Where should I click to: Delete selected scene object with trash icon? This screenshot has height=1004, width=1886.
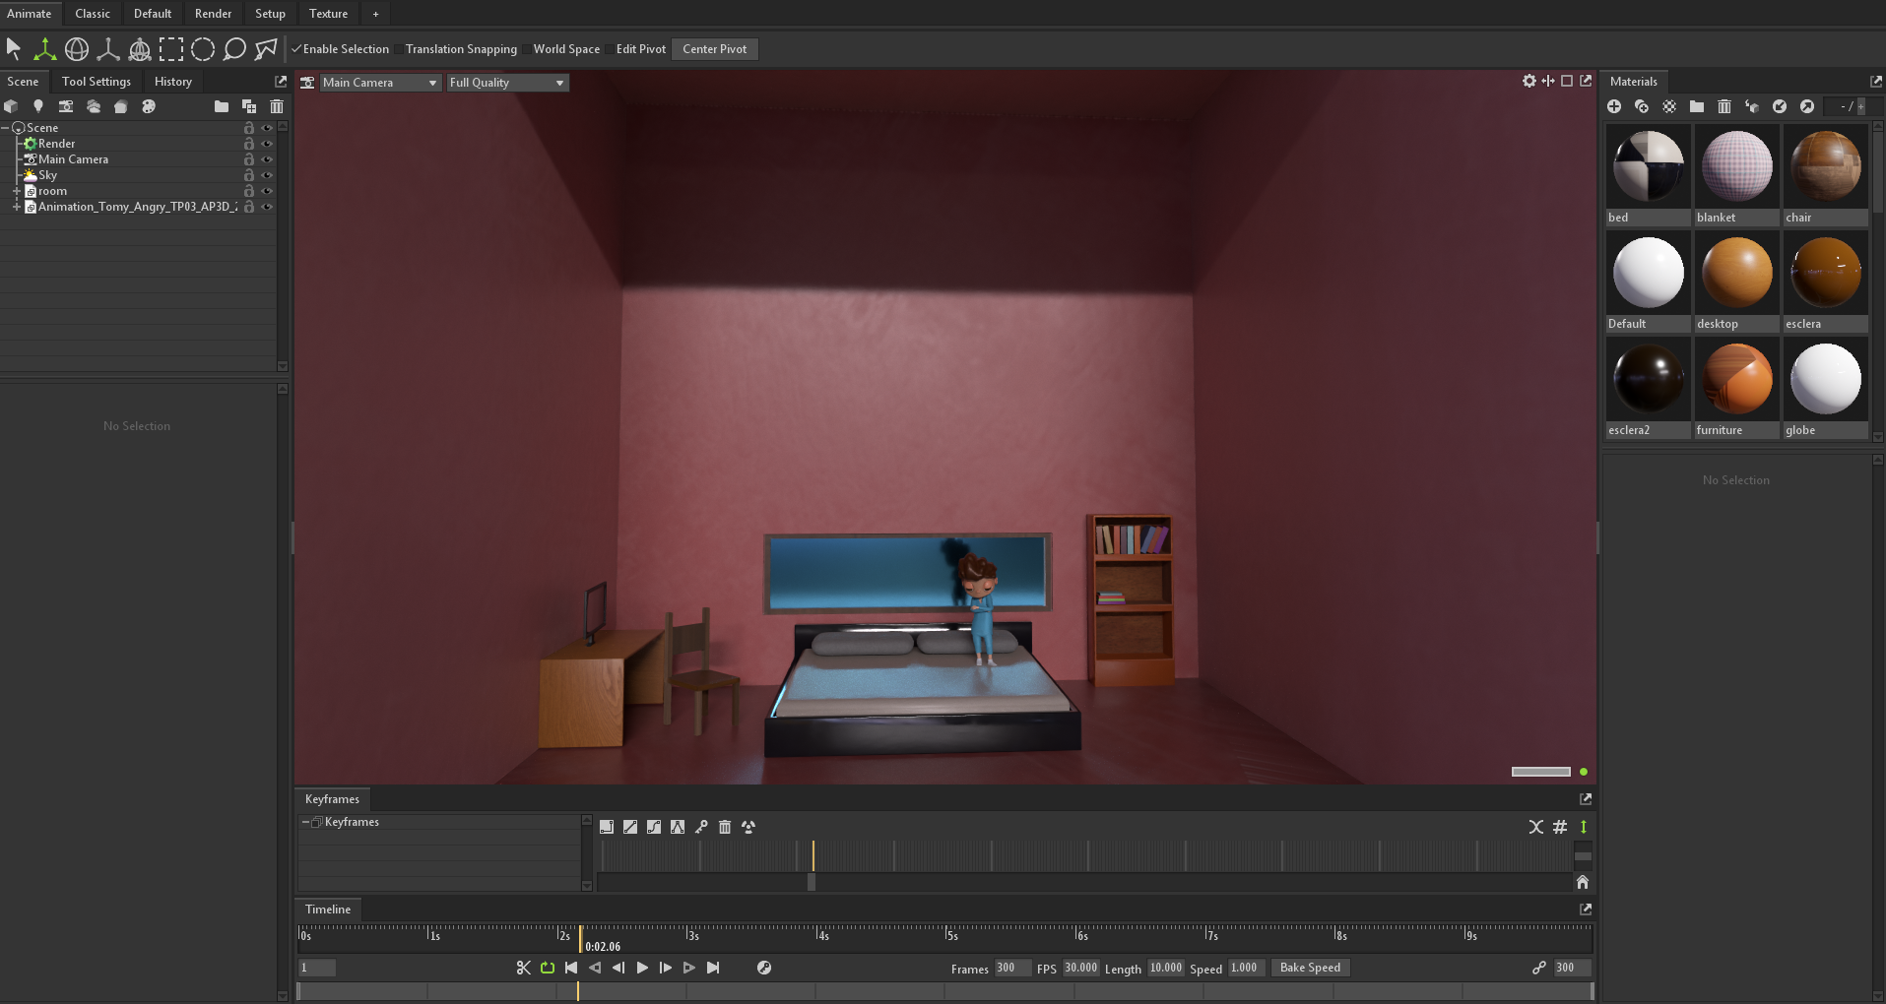tap(277, 106)
